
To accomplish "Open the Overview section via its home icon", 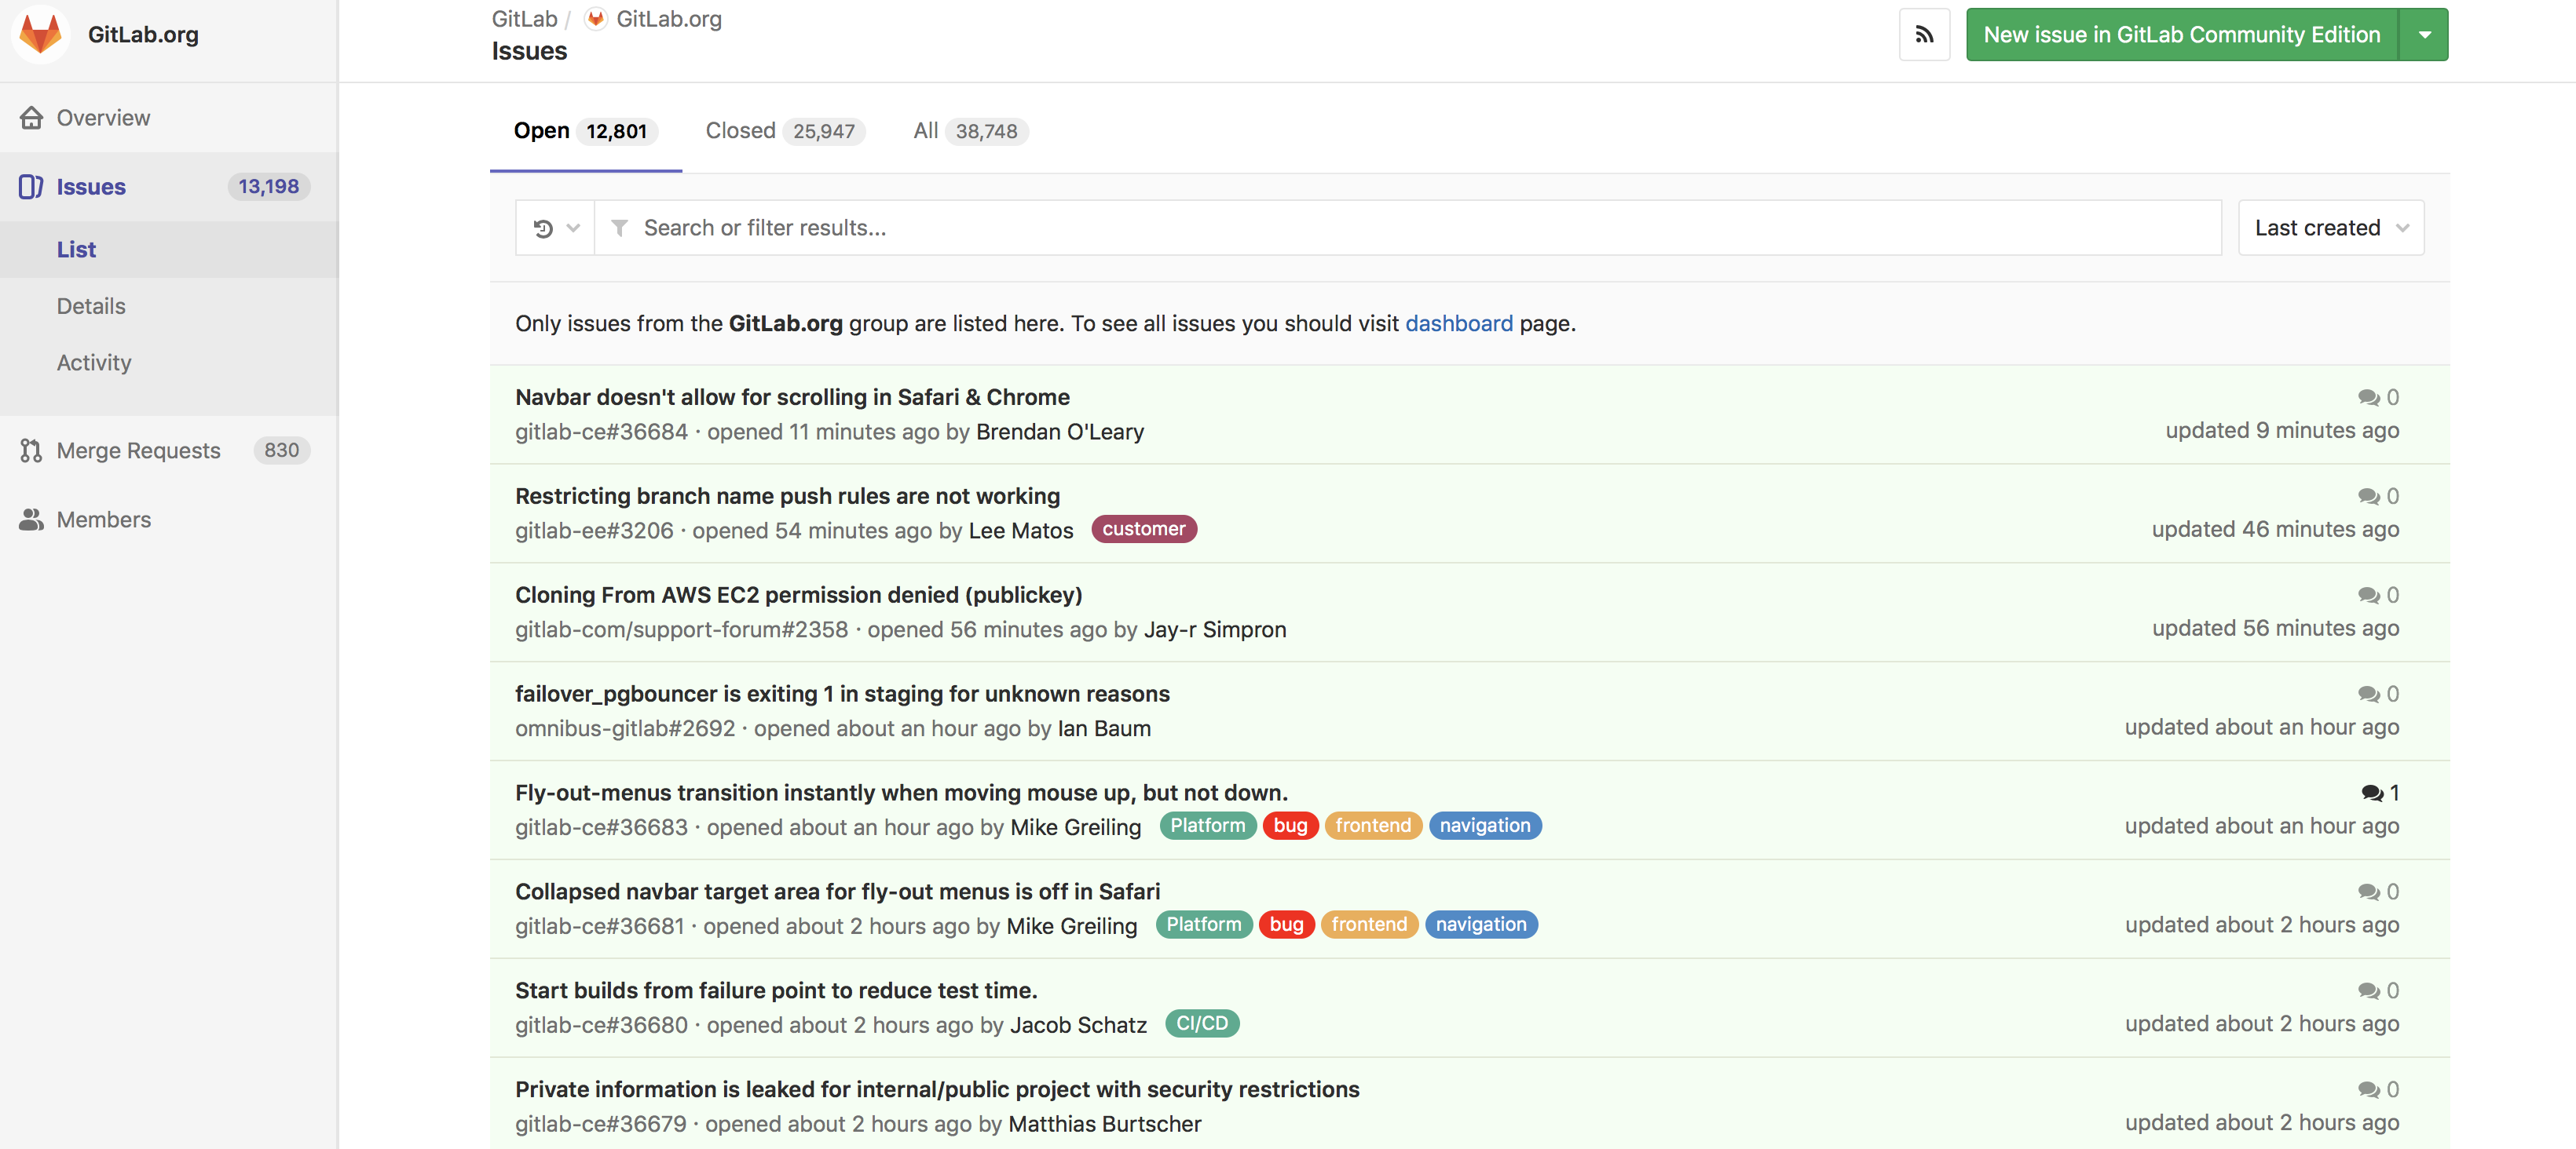I will coord(31,117).
